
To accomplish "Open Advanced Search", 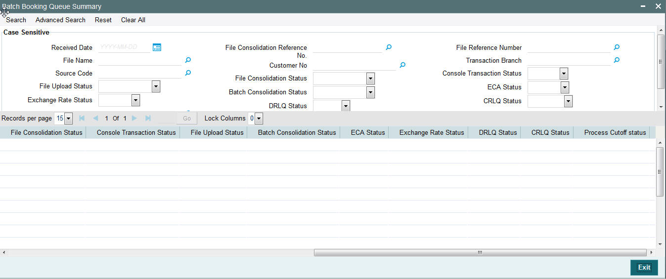I will point(60,20).
